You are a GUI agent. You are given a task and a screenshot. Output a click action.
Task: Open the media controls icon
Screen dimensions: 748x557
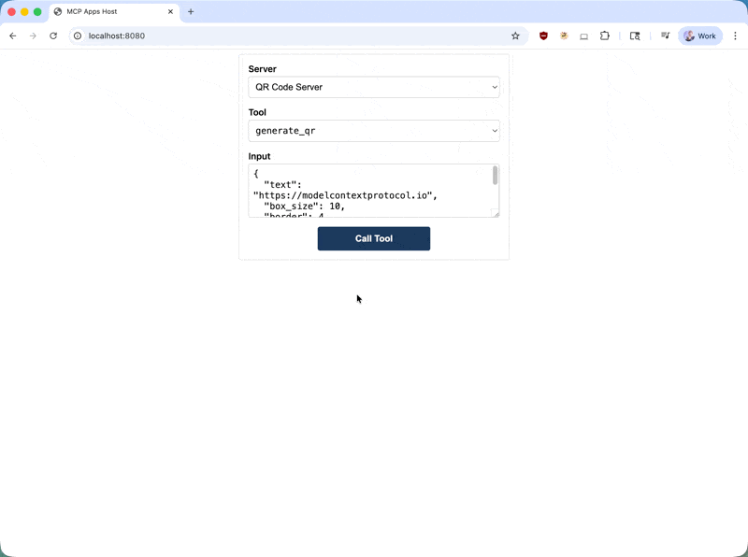pos(665,36)
